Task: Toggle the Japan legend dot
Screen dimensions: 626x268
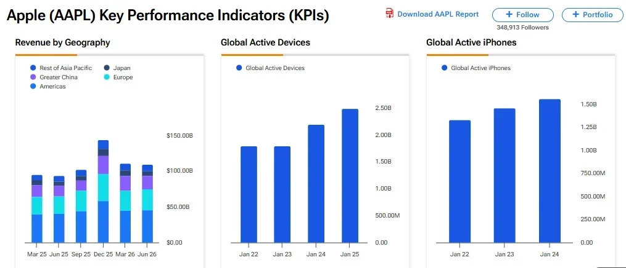Action: click(x=107, y=68)
